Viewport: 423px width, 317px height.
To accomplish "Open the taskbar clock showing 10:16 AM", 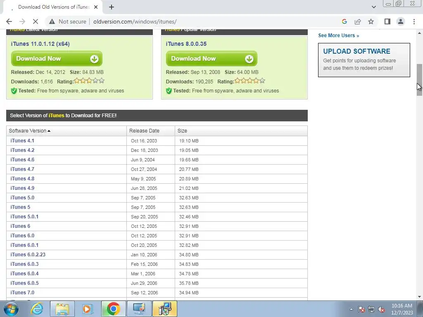I will coord(402,309).
